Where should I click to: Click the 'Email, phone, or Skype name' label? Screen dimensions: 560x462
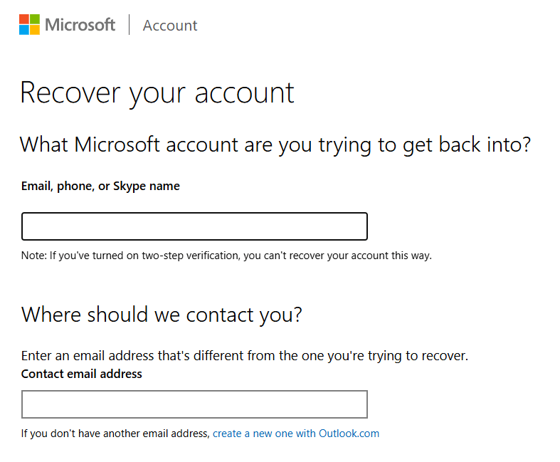[x=100, y=187]
